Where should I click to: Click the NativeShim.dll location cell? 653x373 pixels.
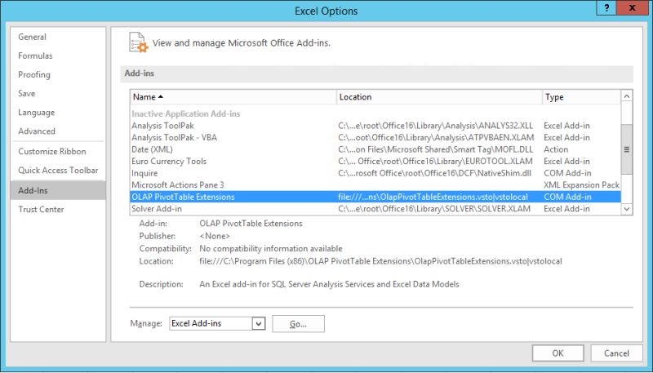(x=434, y=173)
